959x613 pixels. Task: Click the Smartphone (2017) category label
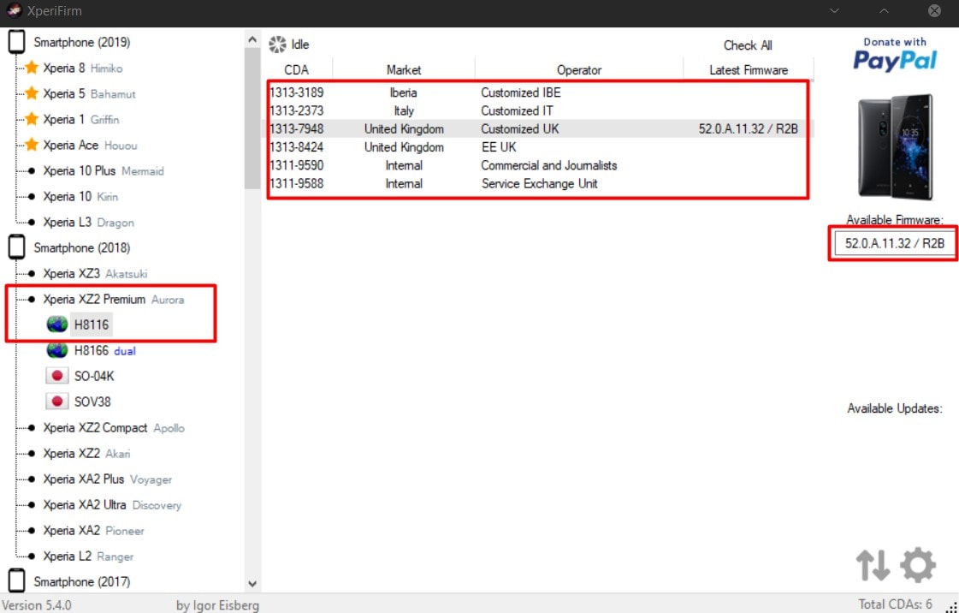pyautogui.click(x=82, y=582)
